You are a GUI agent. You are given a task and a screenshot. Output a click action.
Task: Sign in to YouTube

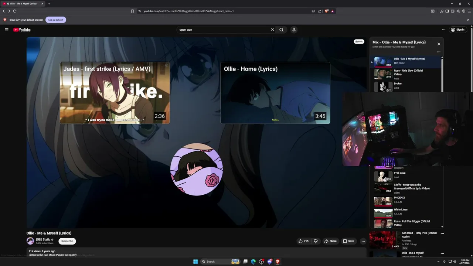point(457,30)
